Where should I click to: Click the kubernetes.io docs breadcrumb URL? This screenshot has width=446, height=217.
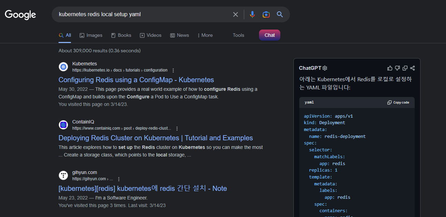(120, 70)
